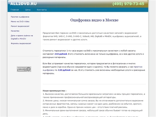Click the paragraph starting Если Вас устраивает
Image resolution: width=156 pixels, height=117 pixels.
(x=94, y=68)
